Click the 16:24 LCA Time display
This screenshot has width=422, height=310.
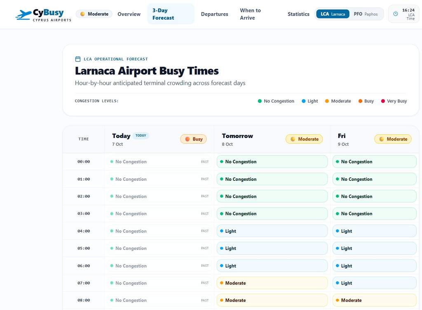click(x=404, y=14)
